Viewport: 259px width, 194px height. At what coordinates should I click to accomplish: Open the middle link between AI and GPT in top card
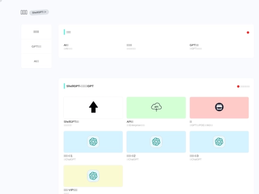point(129,45)
